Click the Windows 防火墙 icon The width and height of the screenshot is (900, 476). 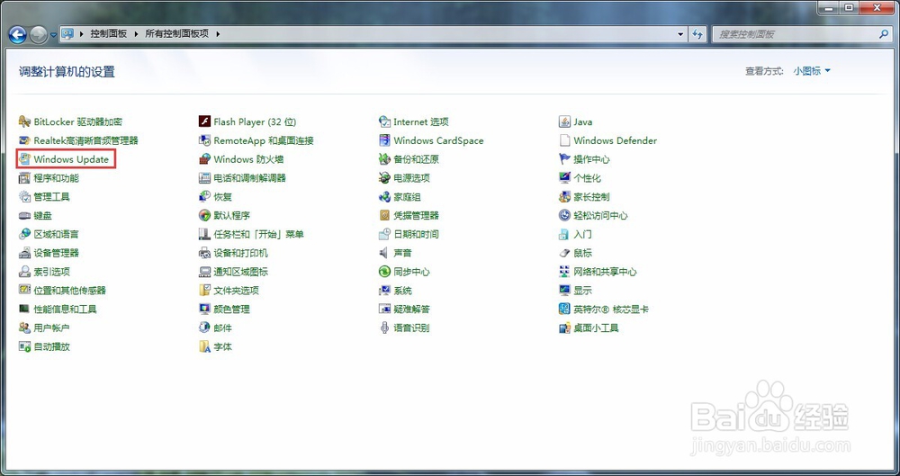pyautogui.click(x=204, y=159)
